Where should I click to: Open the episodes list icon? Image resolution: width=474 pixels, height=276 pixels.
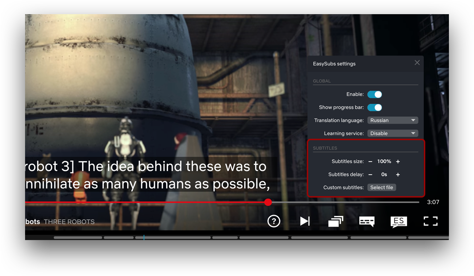click(x=336, y=221)
